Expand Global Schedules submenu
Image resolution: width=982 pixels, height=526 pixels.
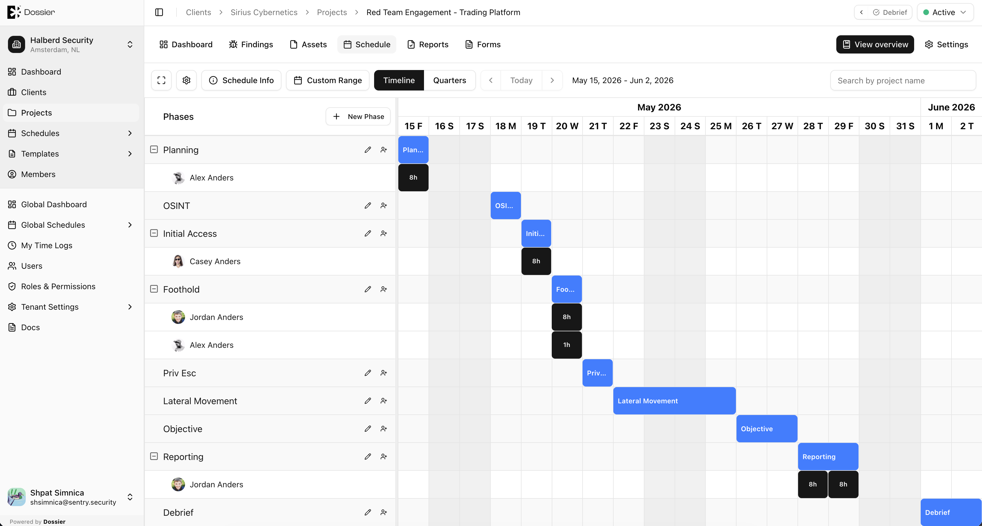click(x=130, y=225)
